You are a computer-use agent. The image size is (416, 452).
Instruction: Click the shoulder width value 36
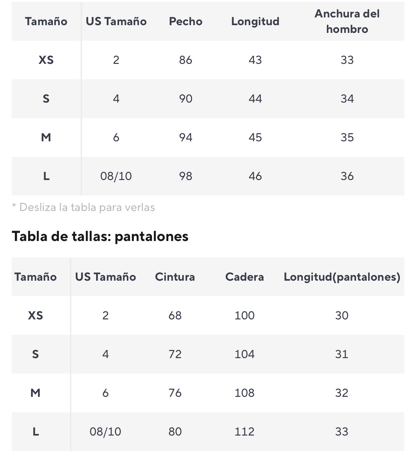pos(347,176)
